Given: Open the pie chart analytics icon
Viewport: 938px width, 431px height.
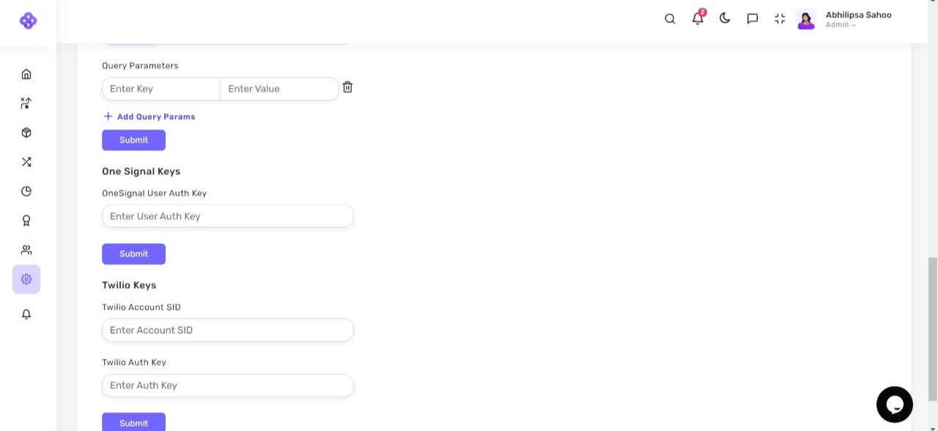Looking at the screenshot, I should [26, 191].
